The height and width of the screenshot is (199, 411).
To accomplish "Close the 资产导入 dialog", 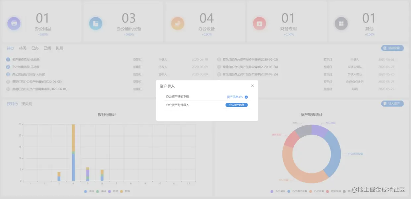I will 252,86.
